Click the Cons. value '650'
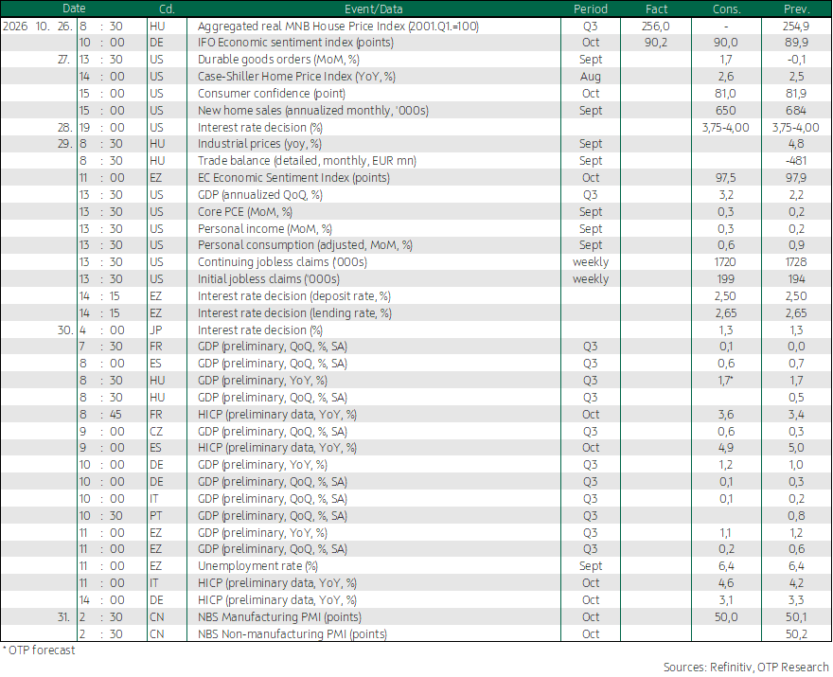The width and height of the screenshot is (833, 677). [726, 111]
